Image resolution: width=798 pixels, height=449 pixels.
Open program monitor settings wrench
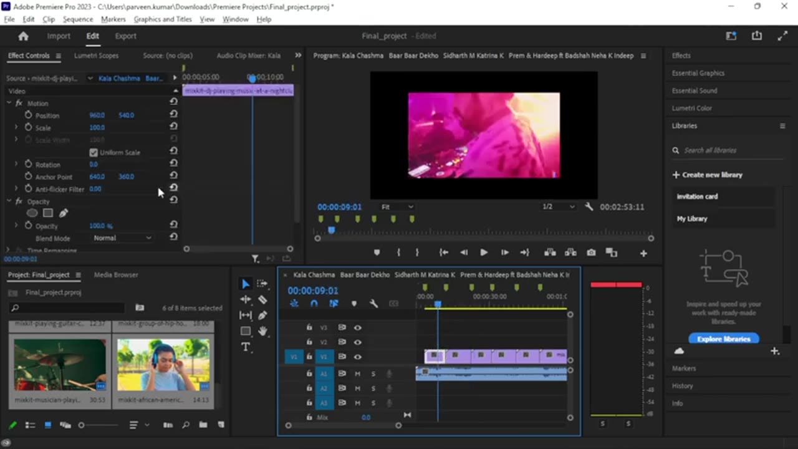(589, 206)
